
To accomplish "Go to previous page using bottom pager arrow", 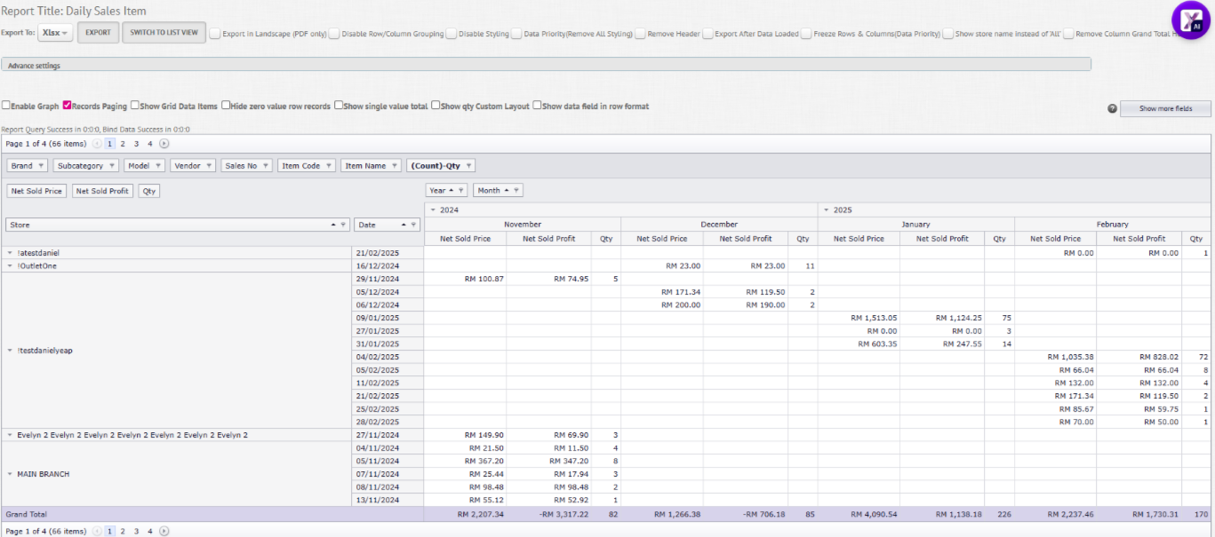I will coord(97,531).
